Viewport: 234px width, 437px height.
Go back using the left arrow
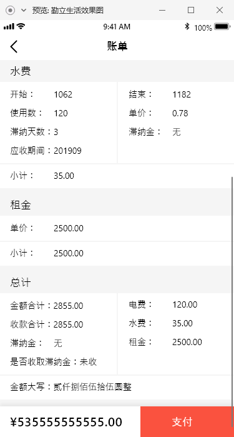[14, 46]
